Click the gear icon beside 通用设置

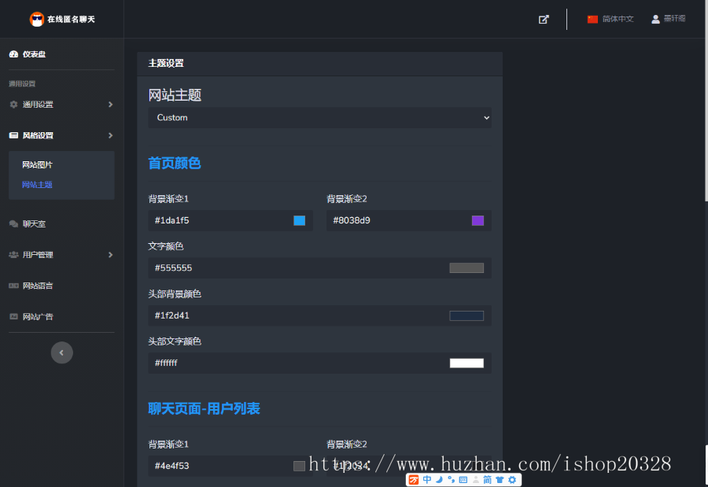pyautogui.click(x=13, y=105)
